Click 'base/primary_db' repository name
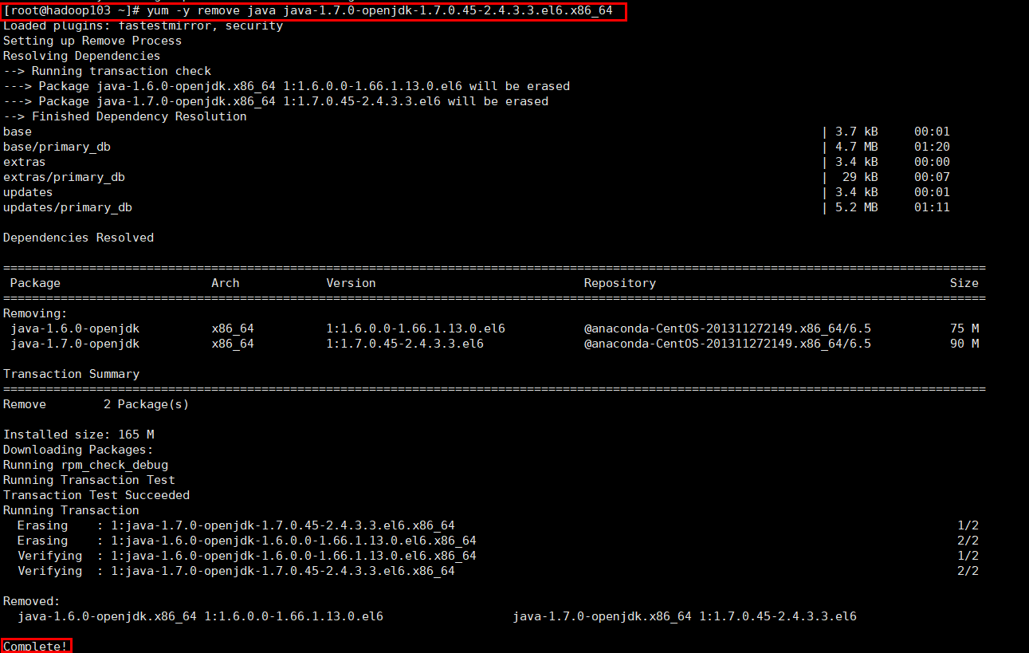1029x653 pixels. pos(57,147)
